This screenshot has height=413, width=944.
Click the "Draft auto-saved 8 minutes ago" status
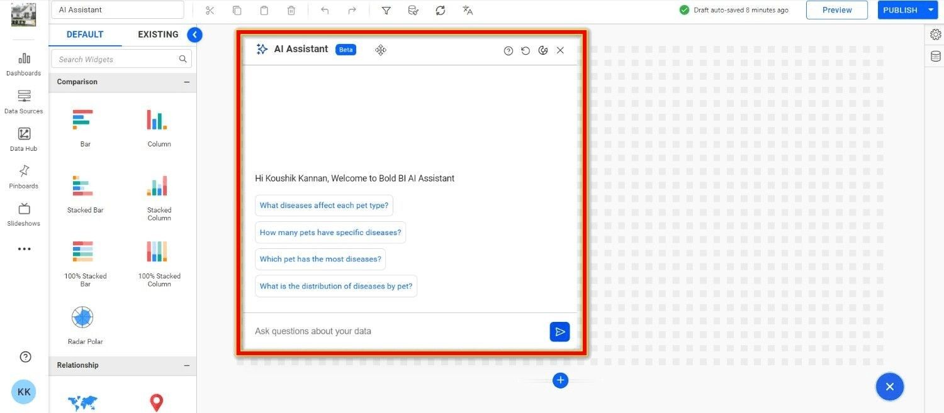coord(734,10)
